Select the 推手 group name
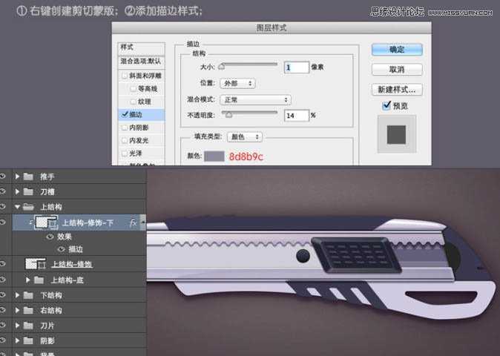 [x=47, y=177]
